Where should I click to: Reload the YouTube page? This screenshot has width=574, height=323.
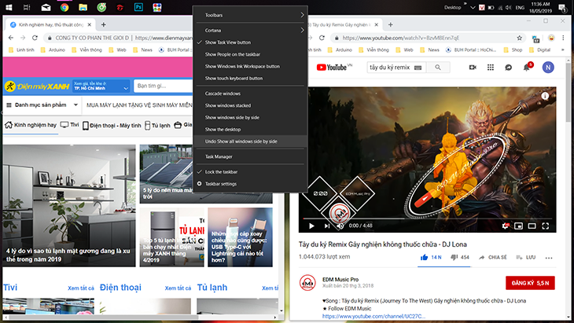click(x=322, y=38)
